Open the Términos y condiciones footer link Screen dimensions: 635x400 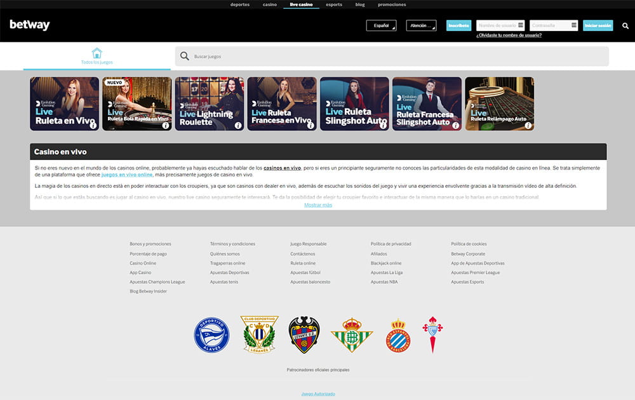click(x=232, y=244)
